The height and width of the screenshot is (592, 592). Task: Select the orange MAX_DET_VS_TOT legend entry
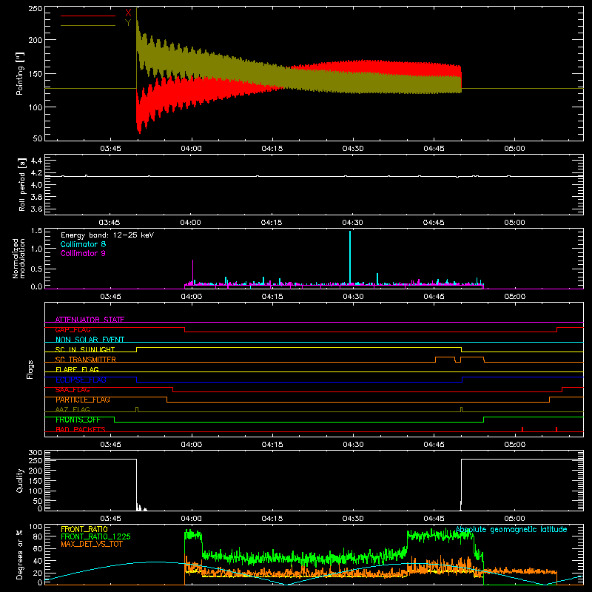(x=91, y=544)
